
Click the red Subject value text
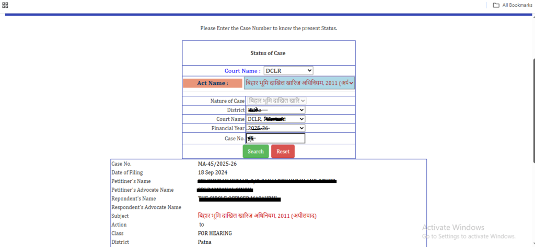(x=257, y=216)
